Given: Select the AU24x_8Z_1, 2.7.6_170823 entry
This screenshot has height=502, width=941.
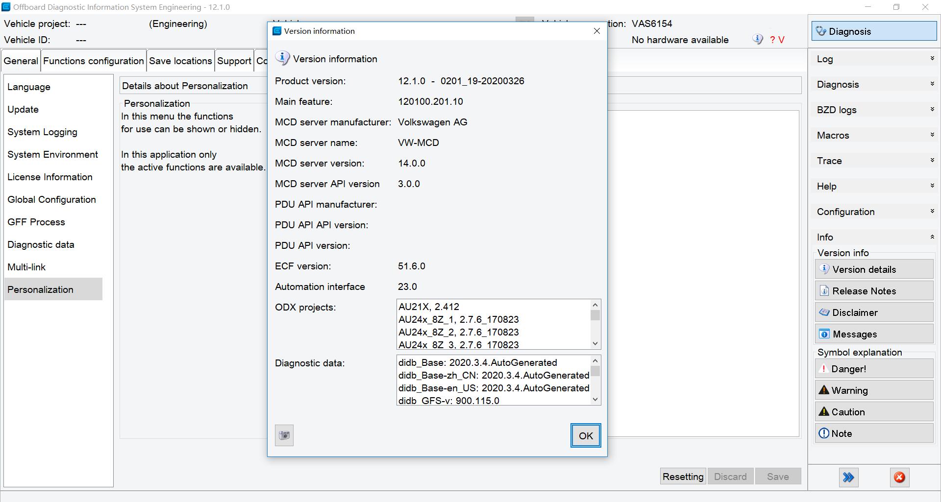Looking at the screenshot, I should click(x=494, y=319).
